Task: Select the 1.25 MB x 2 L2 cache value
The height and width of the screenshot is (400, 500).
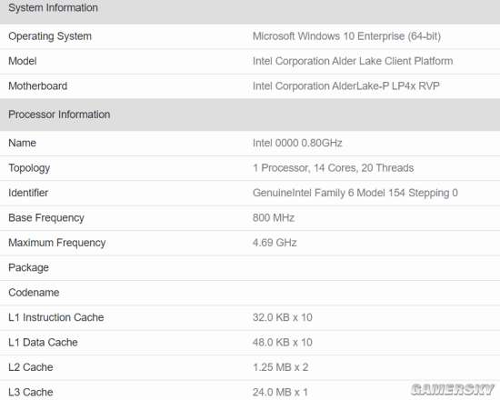Action: pyautogui.click(x=281, y=367)
